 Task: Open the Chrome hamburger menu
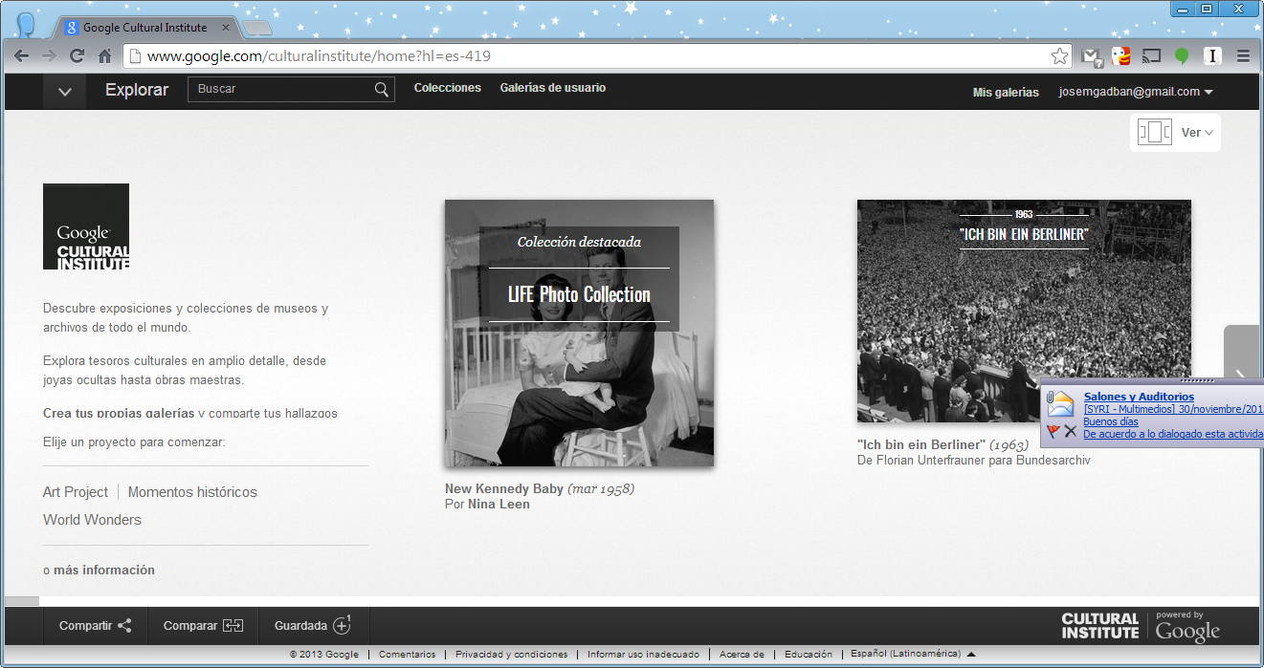click(x=1243, y=56)
